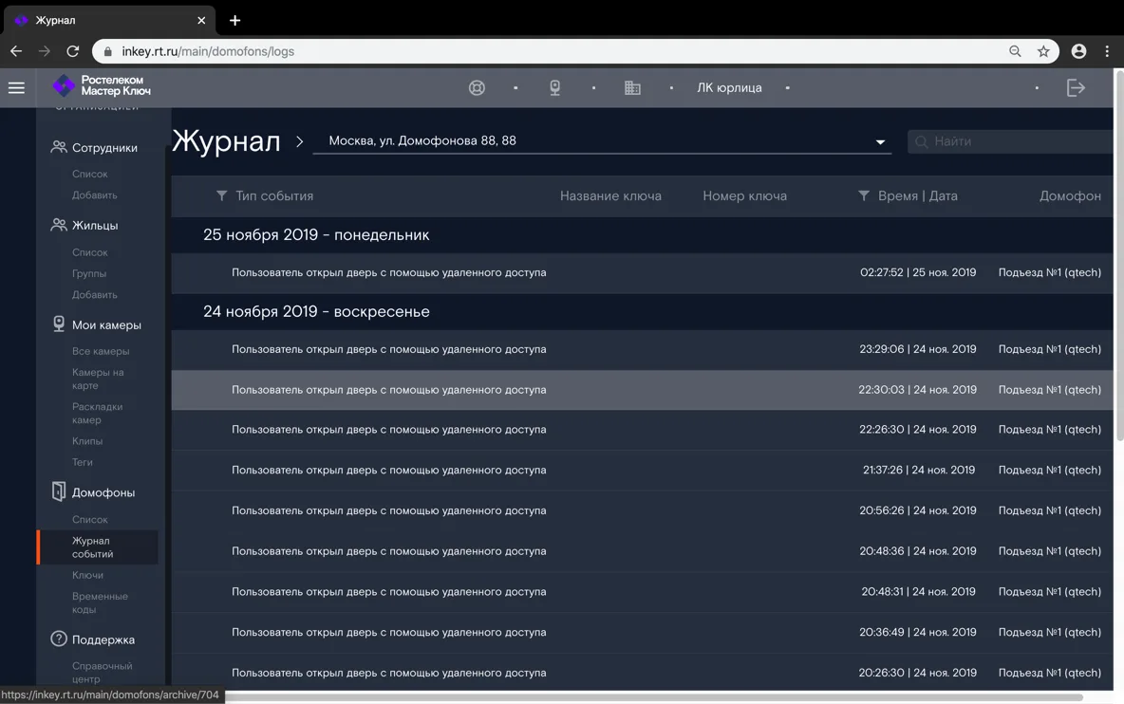Click the Сотрудники section icon

[59, 147]
